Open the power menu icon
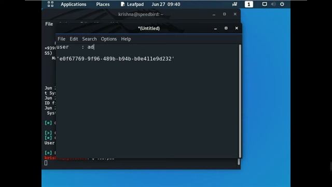 (282, 4)
